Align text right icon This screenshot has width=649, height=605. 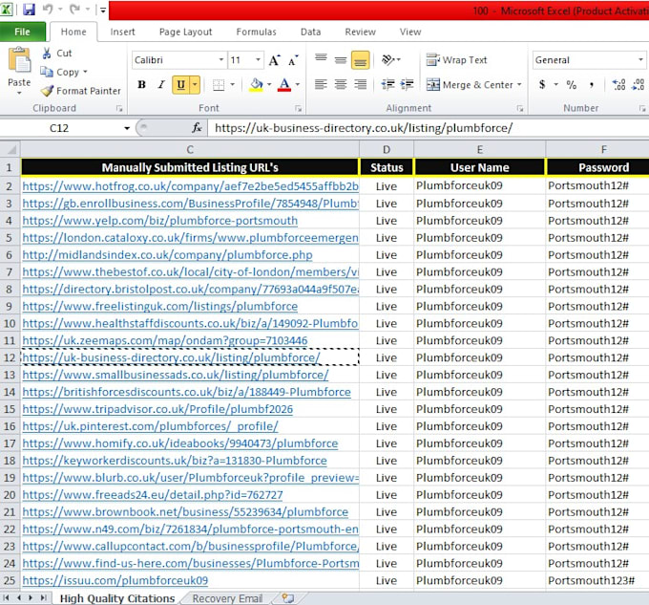[361, 85]
